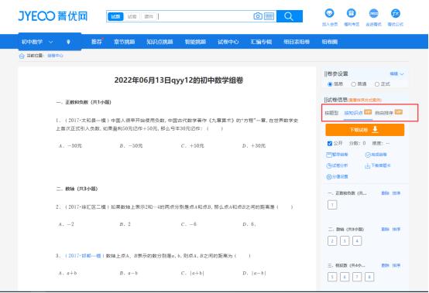This screenshot has width=429, height=293.
Task: Click the location pin icon in navbar
Action: pyautogui.click(x=68, y=42)
